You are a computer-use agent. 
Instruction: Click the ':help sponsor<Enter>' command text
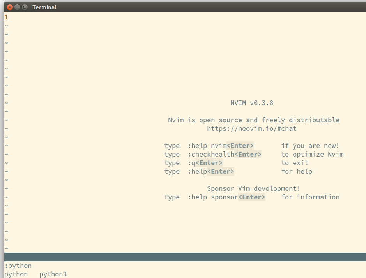226,197
